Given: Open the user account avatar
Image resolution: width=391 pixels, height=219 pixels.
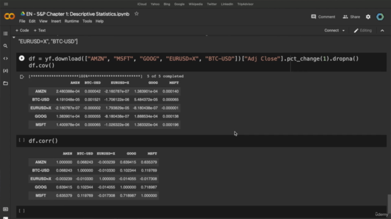Looking at the screenshot, I should (380, 17).
